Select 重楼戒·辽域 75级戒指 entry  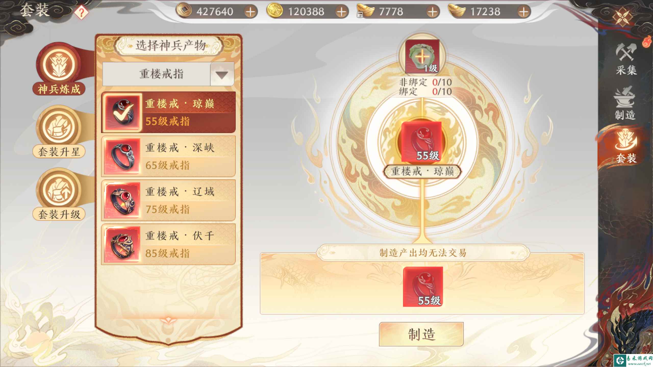click(168, 201)
